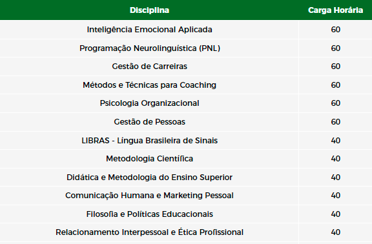Click hours value for Metodologia Científica

click(x=335, y=159)
